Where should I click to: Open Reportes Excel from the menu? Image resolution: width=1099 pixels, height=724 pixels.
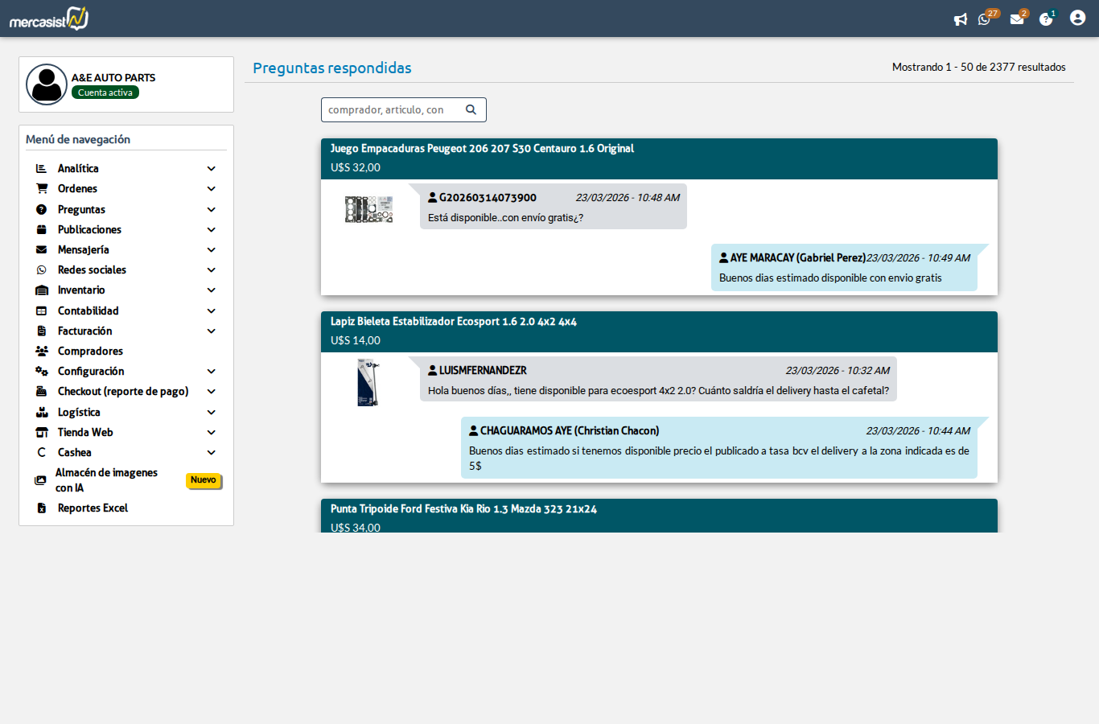coord(93,508)
